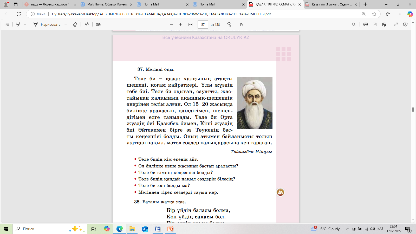Image resolution: width=416 pixels, height=234 pixels.
Task: Start Read aloud for the PDF
Action: tap(87, 24)
